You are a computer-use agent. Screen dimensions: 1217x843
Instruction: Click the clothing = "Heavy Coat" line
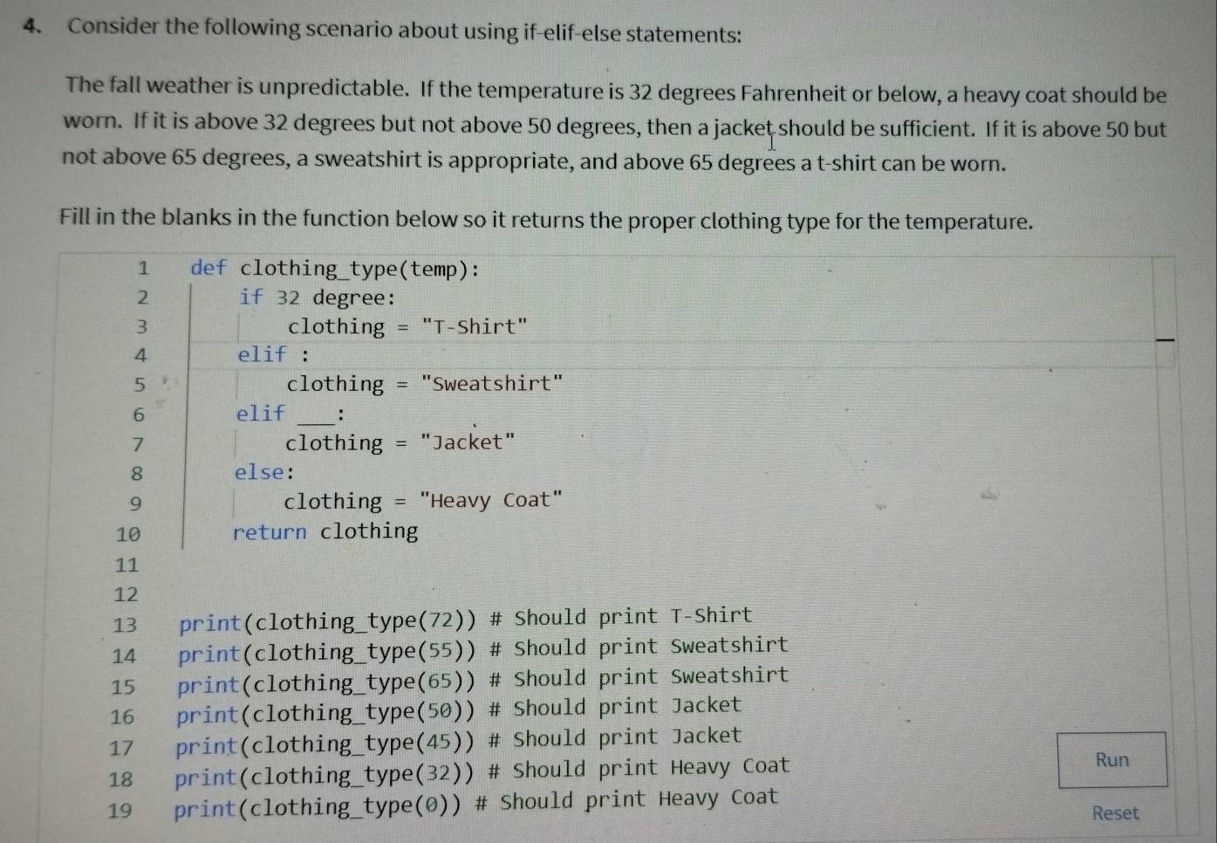coord(421,501)
